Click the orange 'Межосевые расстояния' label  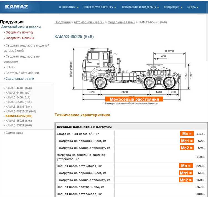coord(134,99)
